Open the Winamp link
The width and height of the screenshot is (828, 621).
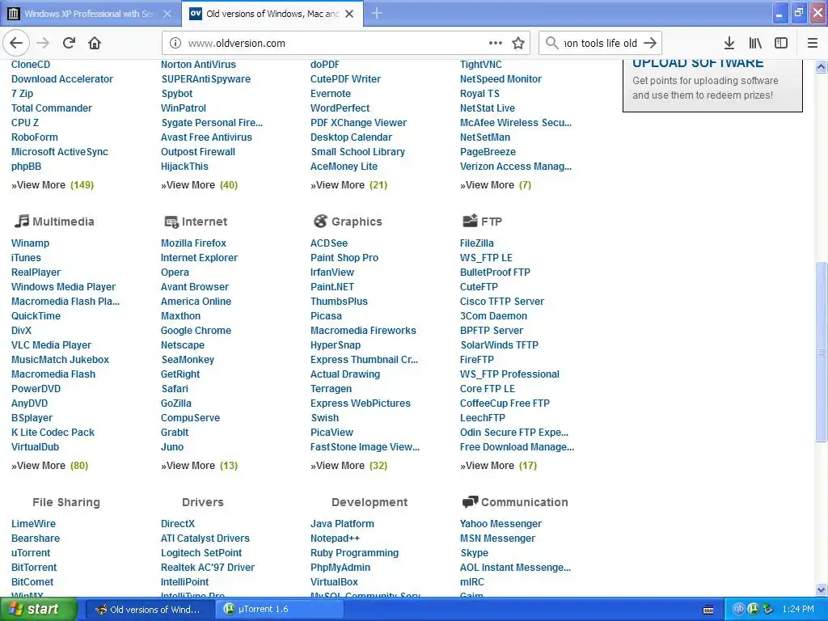coord(30,243)
